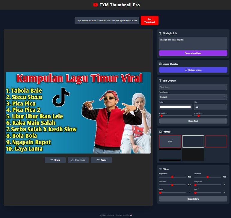Click the Image Overlay section icon
Screen dimensions: 231x218
point(160,64)
